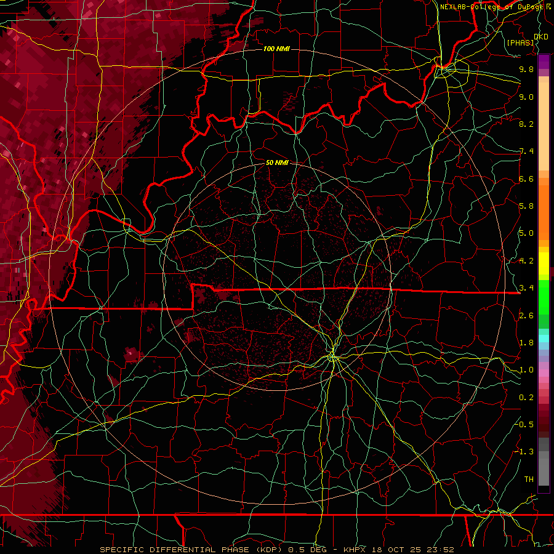Click the DKD product code label
This screenshot has height=554, width=554.
pos(541,36)
